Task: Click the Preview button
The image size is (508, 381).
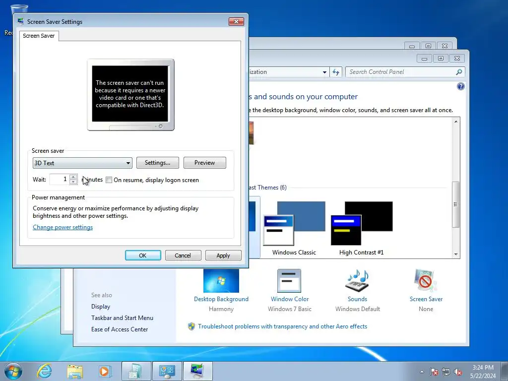Action: 205,163
